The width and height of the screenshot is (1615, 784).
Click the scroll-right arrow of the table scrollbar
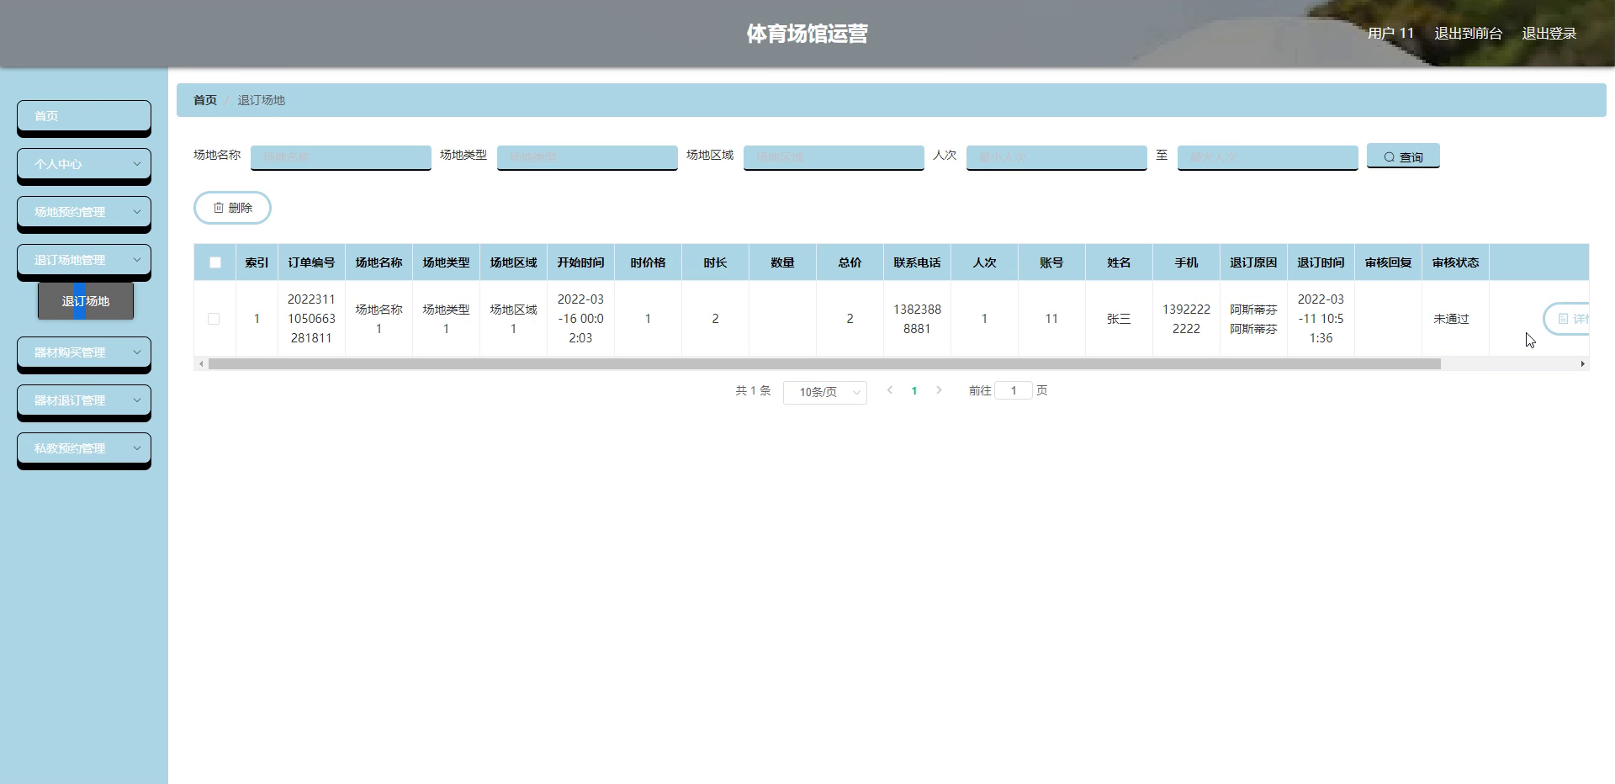tap(1582, 364)
